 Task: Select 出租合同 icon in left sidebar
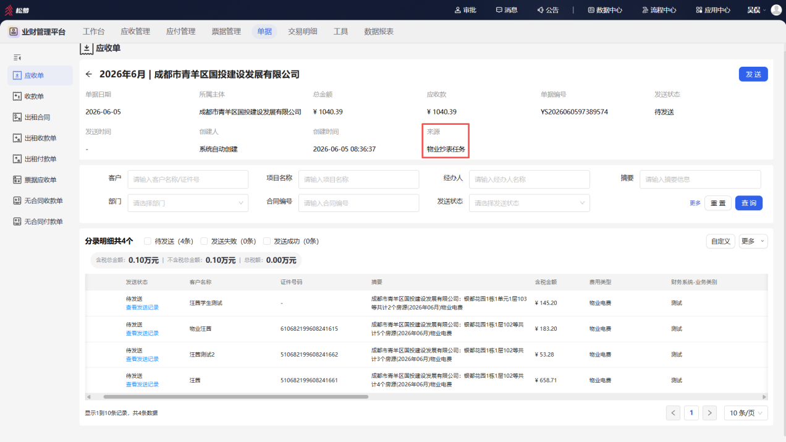17,117
